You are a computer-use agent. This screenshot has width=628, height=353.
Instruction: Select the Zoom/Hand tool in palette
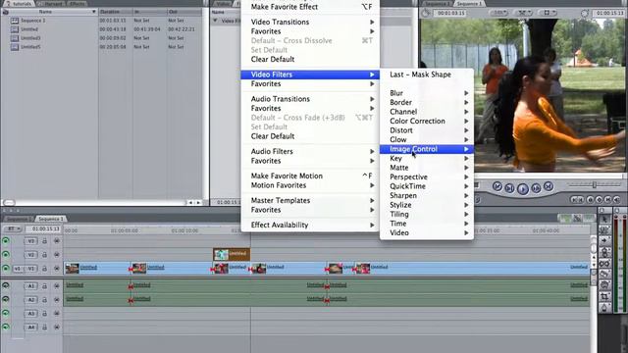604,285
